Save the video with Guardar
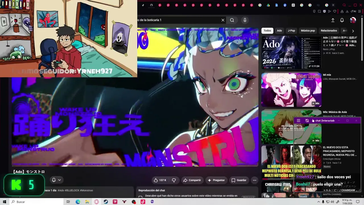Screen dimensions: 364x205 (x=239, y=180)
